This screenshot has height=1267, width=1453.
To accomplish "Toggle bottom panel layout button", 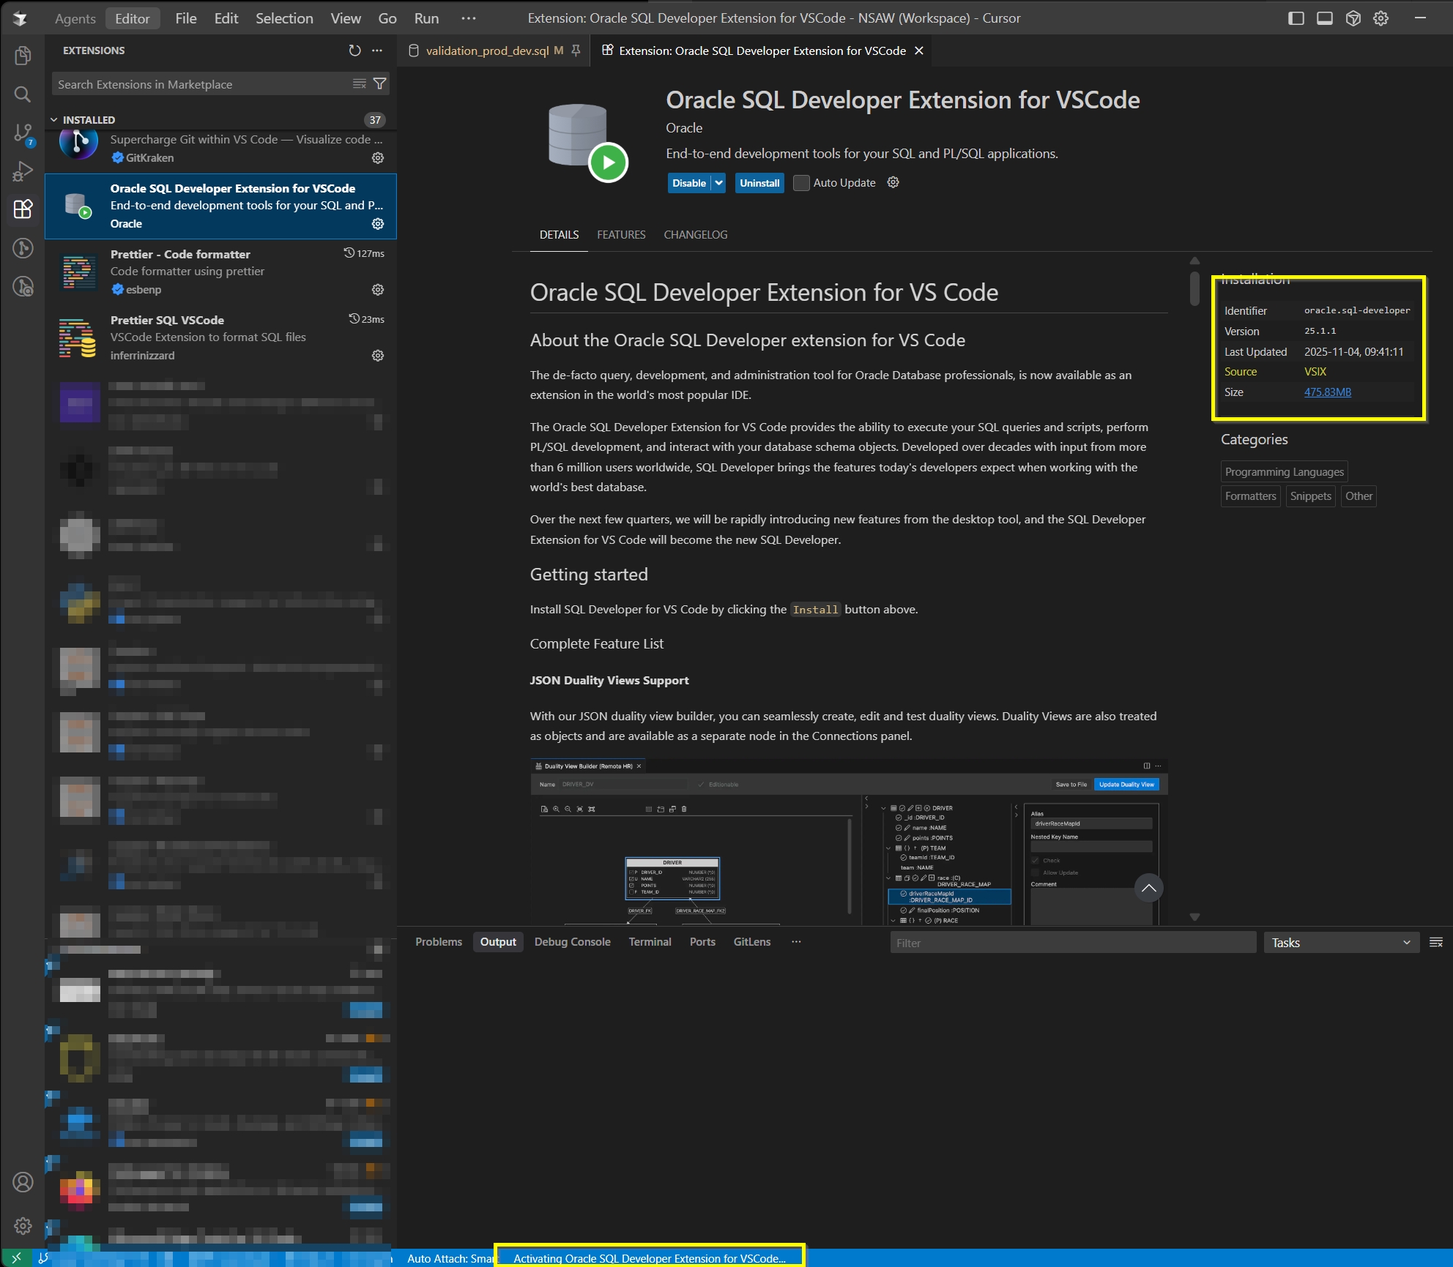I will point(1324,18).
